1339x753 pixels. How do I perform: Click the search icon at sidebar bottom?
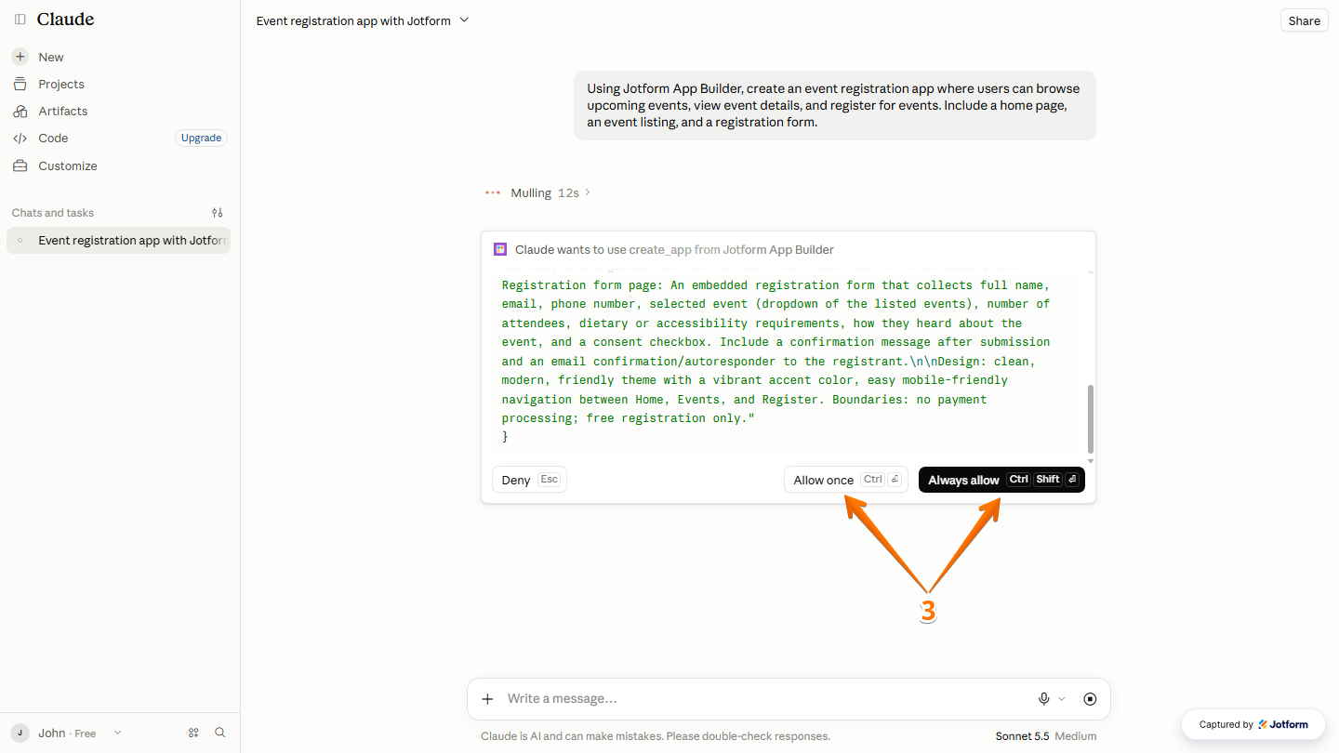220,733
